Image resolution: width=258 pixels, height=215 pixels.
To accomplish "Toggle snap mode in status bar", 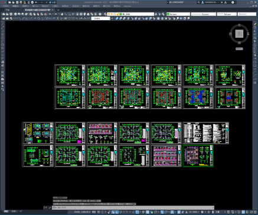I will coord(102,212).
